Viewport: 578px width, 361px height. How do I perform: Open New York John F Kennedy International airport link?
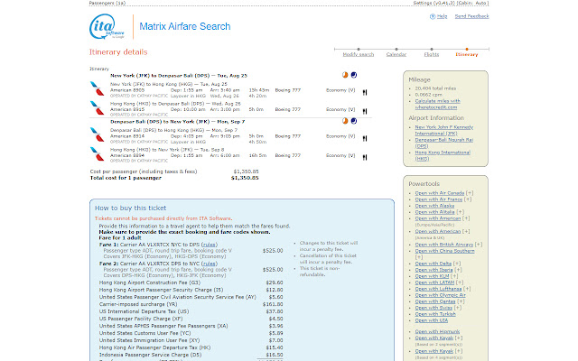443,130
